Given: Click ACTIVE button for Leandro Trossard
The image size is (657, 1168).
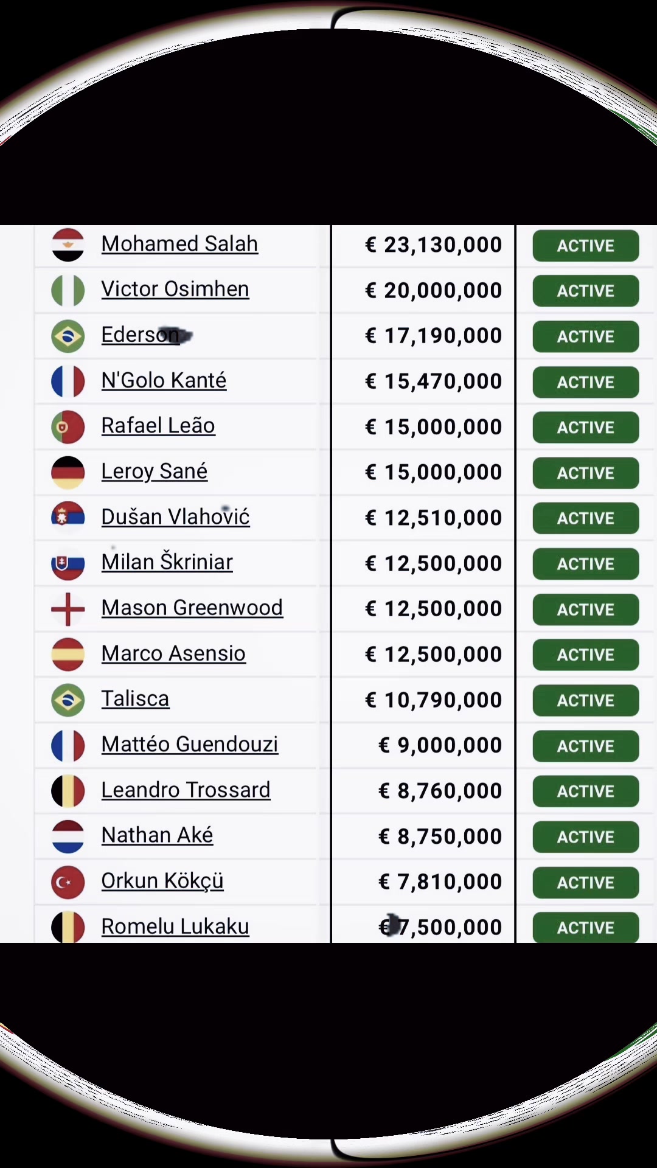Looking at the screenshot, I should click(x=586, y=791).
